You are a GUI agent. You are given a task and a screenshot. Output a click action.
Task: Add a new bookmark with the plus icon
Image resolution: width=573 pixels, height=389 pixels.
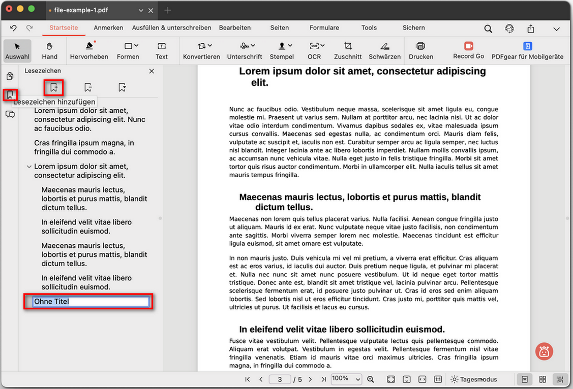click(x=53, y=87)
